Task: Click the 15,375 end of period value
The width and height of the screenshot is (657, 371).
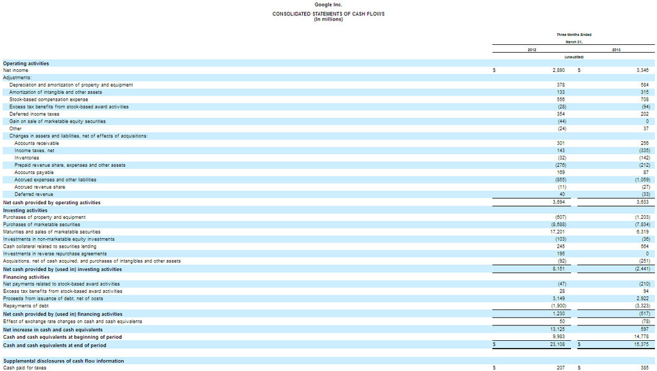Action: (642, 345)
